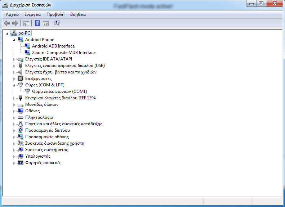Click the Θύρες (COM & LPT) port icon
The image size is (285, 207).
pyautogui.click(x=21, y=85)
